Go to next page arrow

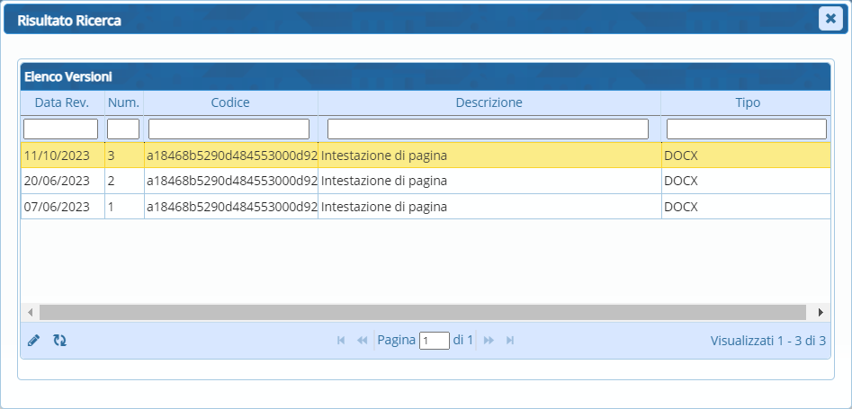pyautogui.click(x=489, y=341)
